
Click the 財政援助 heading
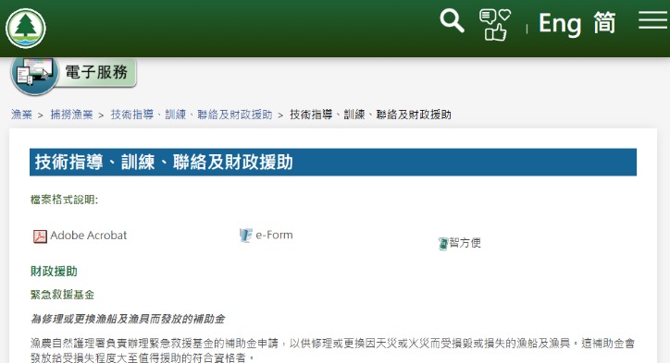54,272
